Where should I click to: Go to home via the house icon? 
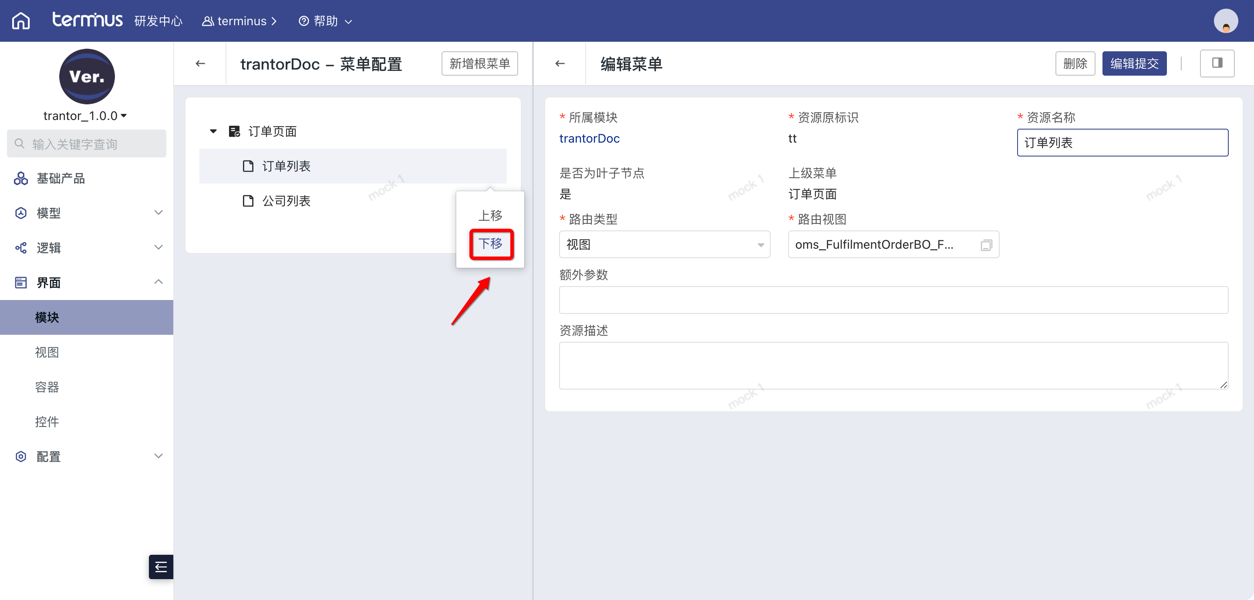(x=20, y=21)
